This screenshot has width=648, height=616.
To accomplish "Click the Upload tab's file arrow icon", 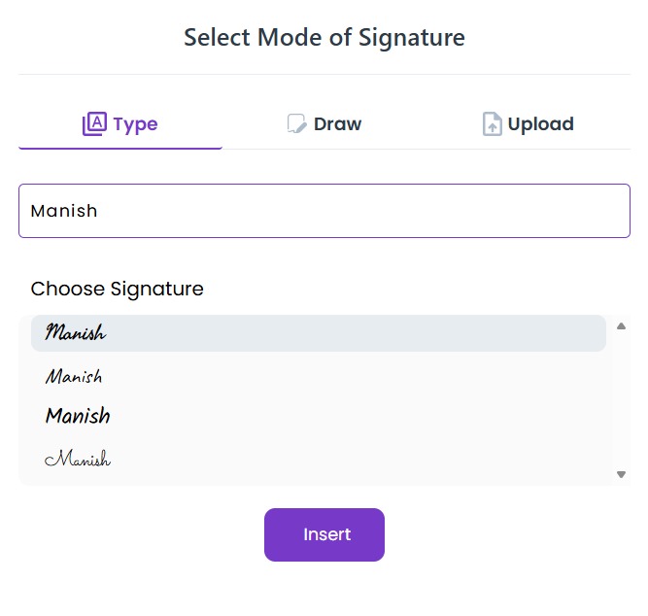I will click(493, 124).
